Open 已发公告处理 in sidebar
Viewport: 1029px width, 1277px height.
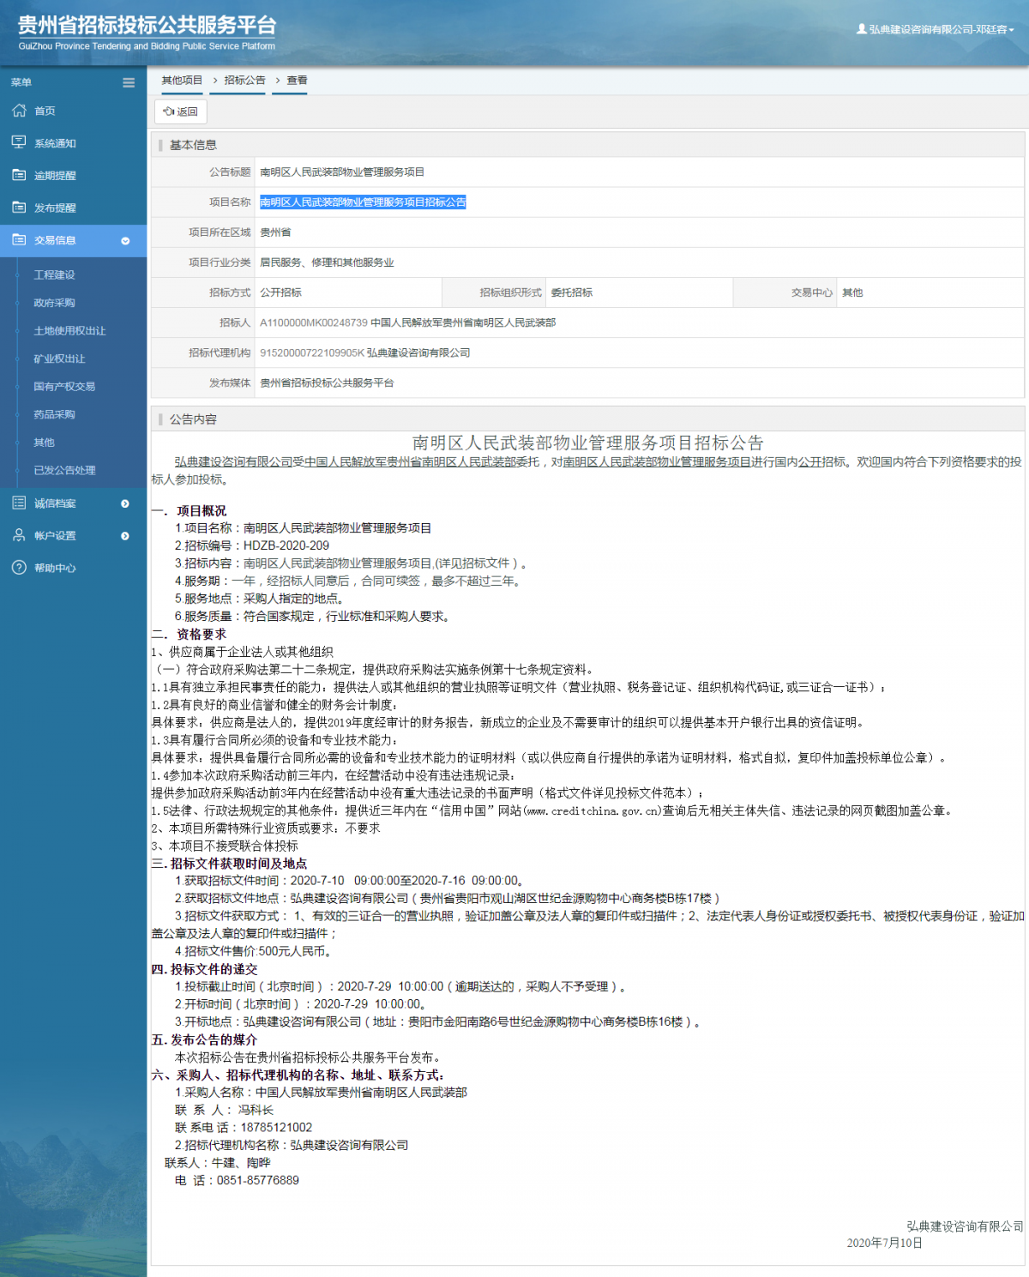64,470
